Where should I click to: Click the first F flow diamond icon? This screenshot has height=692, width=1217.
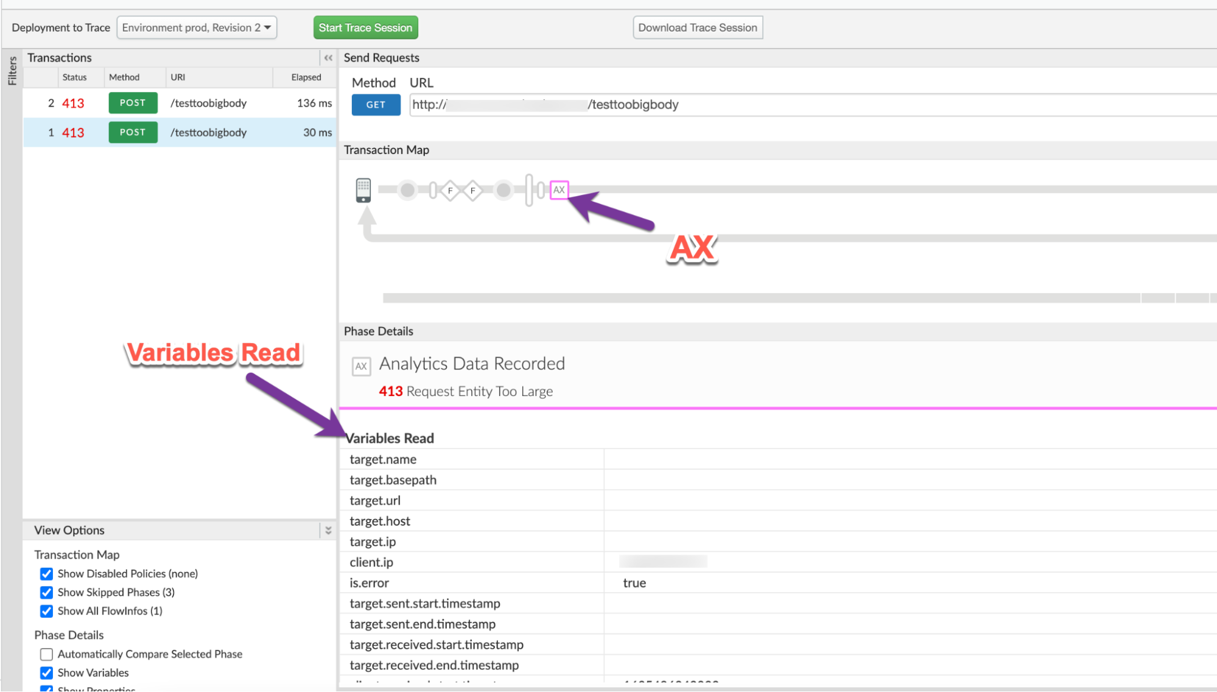point(450,191)
